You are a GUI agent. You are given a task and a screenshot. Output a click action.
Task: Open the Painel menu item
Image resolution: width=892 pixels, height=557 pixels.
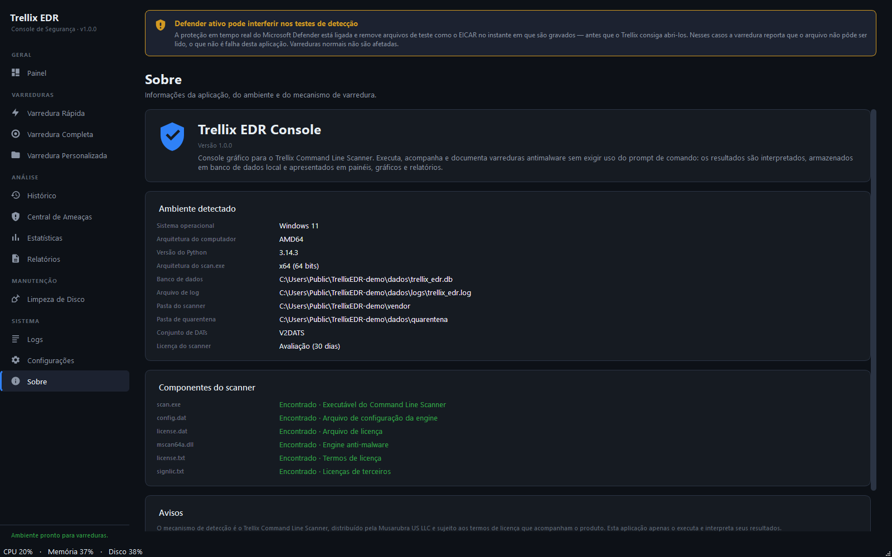65,73
